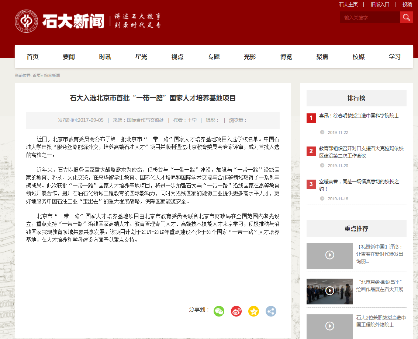Open ranked article 1 about 徐春明教授

[x=359, y=116]
